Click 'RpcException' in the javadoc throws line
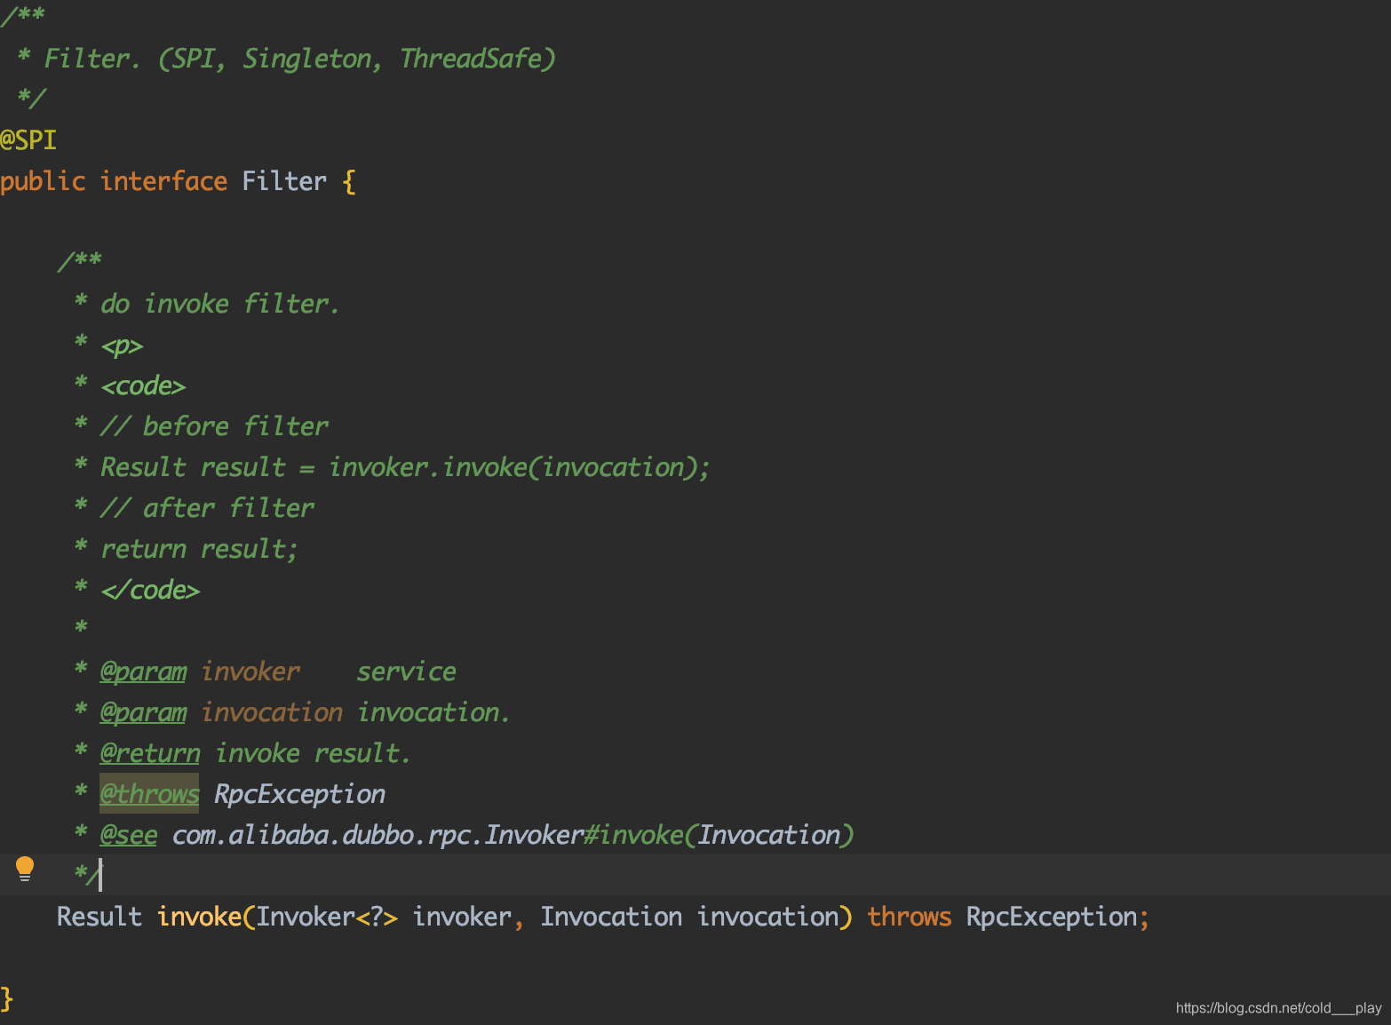The width and height of the screenshot is (1391, 1025). coord(300,794)
